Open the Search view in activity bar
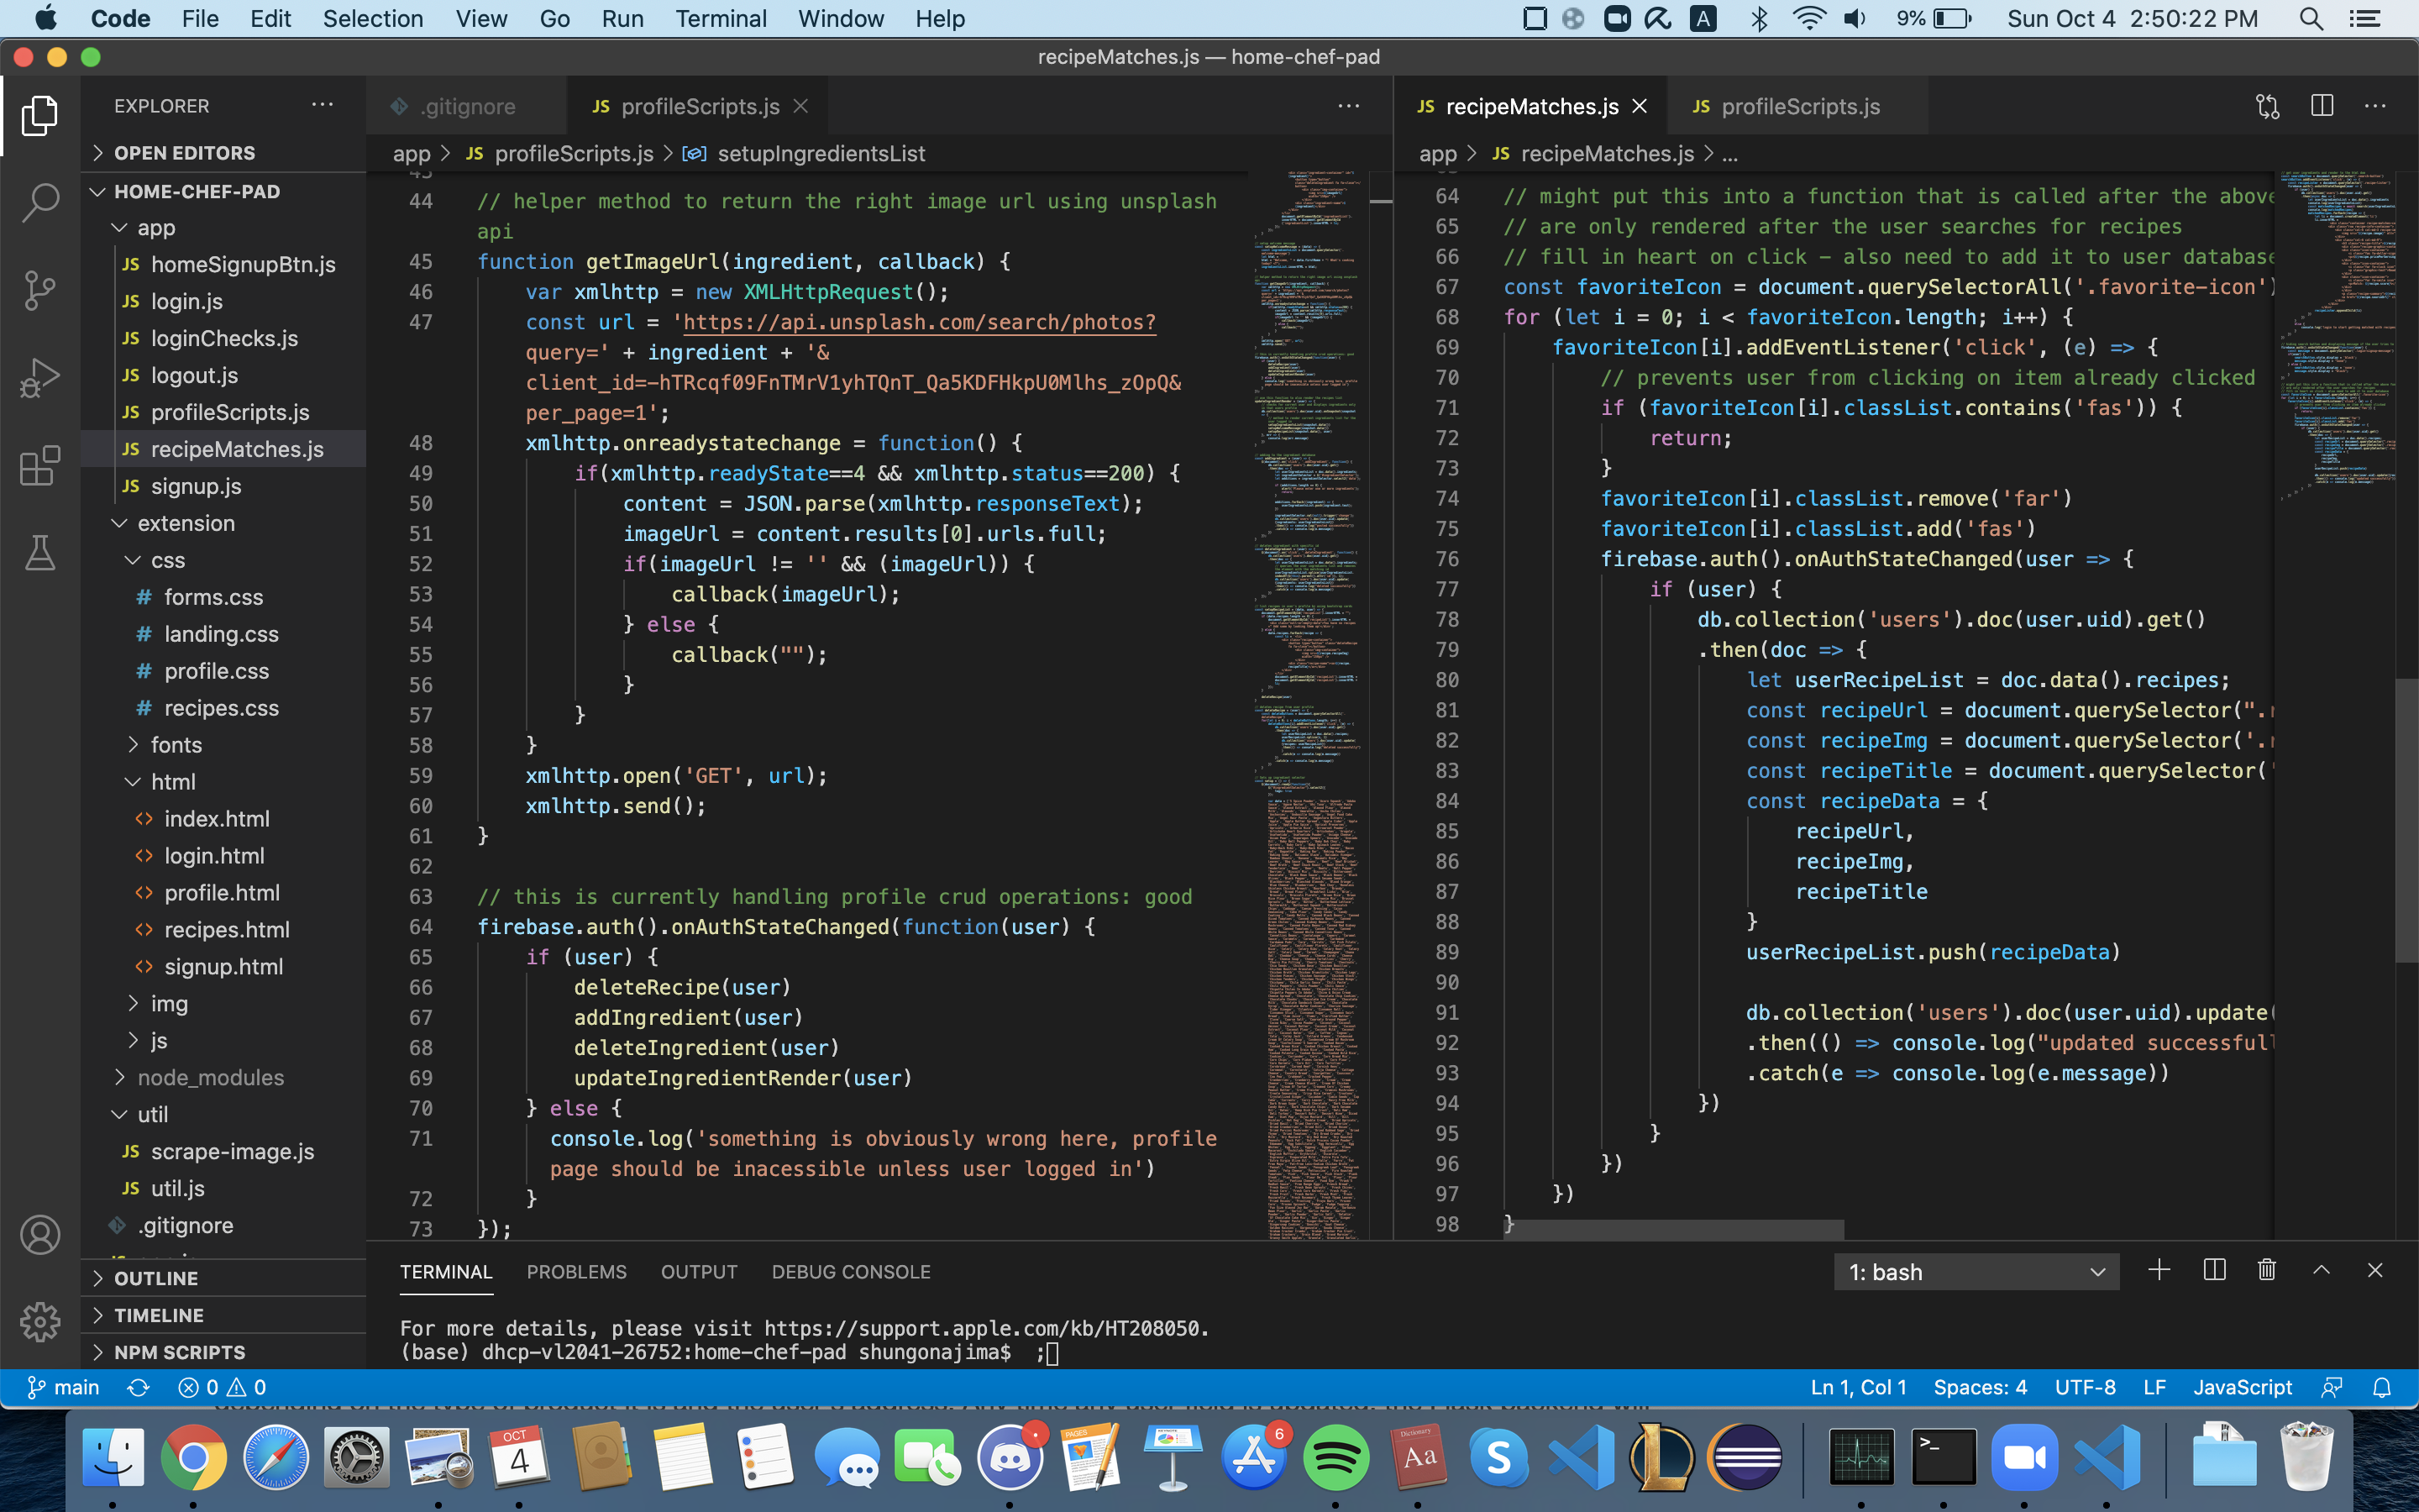This screenshot has width=2419, height=1512. tap(40, 202)
